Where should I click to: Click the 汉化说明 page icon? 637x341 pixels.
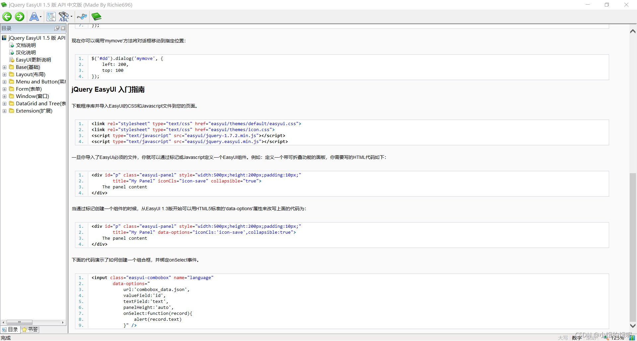pos(12,52)
